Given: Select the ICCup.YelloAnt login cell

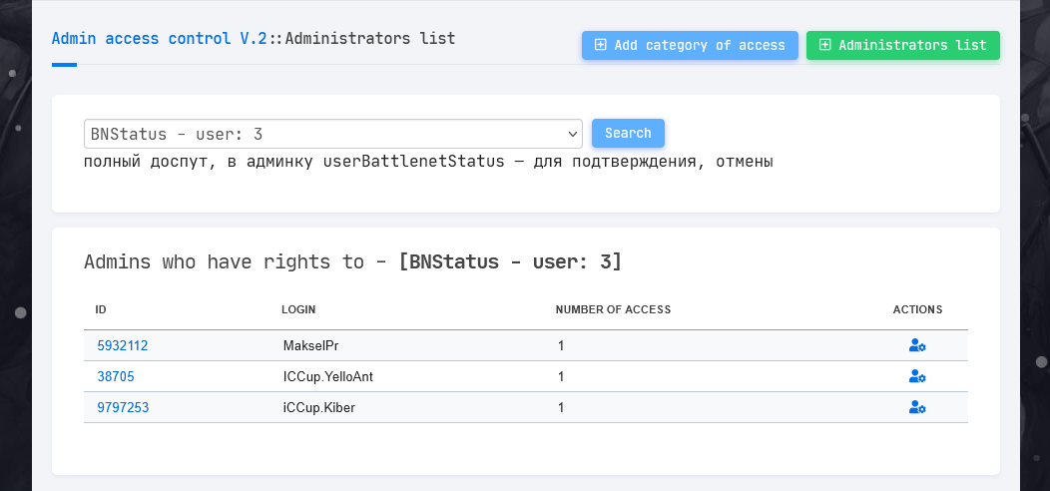Looking at the screenshot, I should coord(328,377).
